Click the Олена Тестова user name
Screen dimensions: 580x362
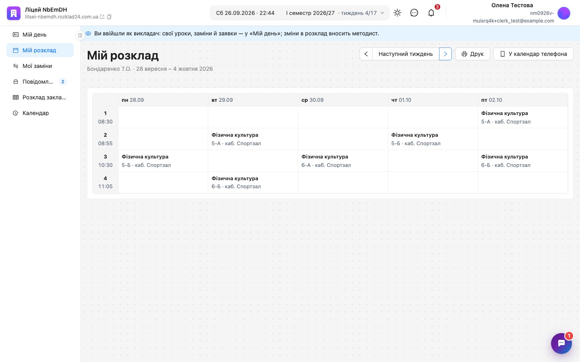tap(512, 5)
